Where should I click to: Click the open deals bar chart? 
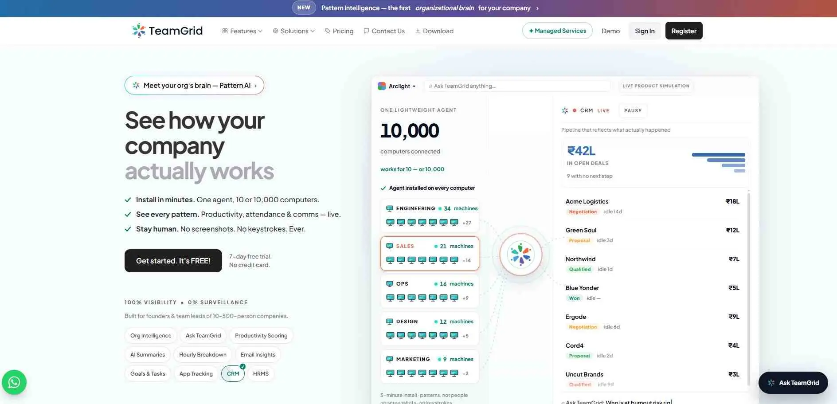[718, 162]
